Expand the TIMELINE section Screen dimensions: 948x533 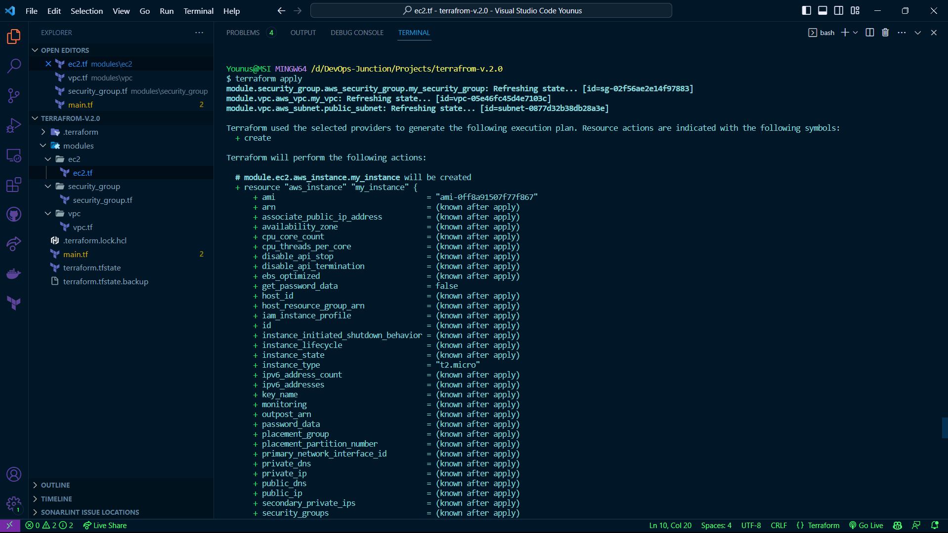point(55,498)
